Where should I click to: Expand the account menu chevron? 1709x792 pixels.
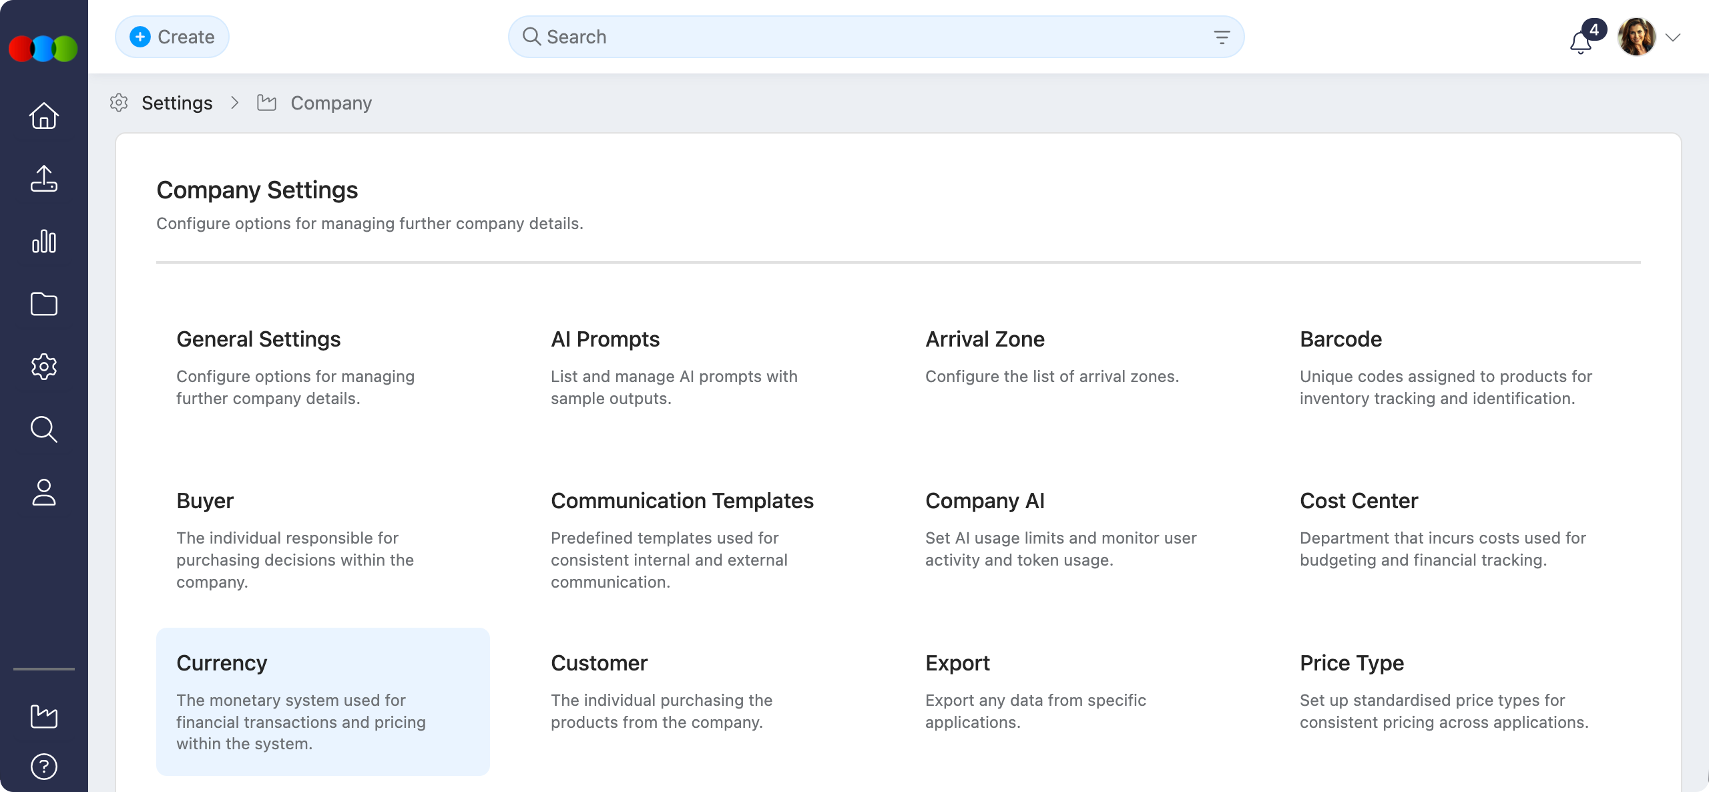[x=1673, y=38]
